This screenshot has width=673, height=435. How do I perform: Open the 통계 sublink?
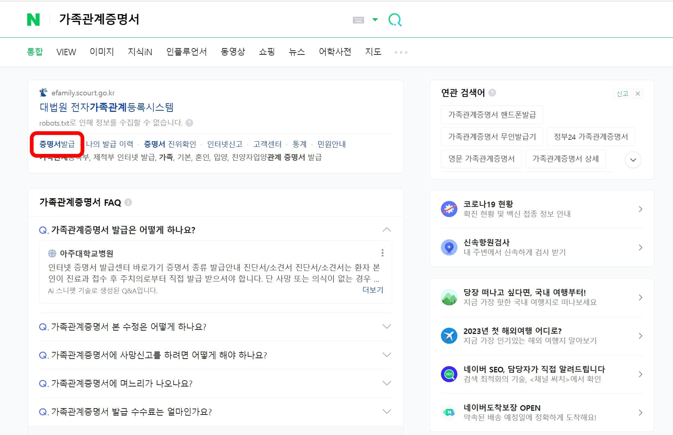pyautogui.click(x=300, y=144)
